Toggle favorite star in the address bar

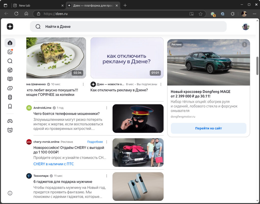[201, 14]
